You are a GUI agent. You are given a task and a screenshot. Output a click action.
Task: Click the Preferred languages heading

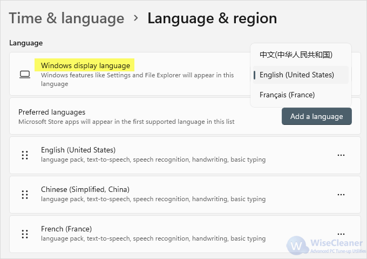(52, 112)
